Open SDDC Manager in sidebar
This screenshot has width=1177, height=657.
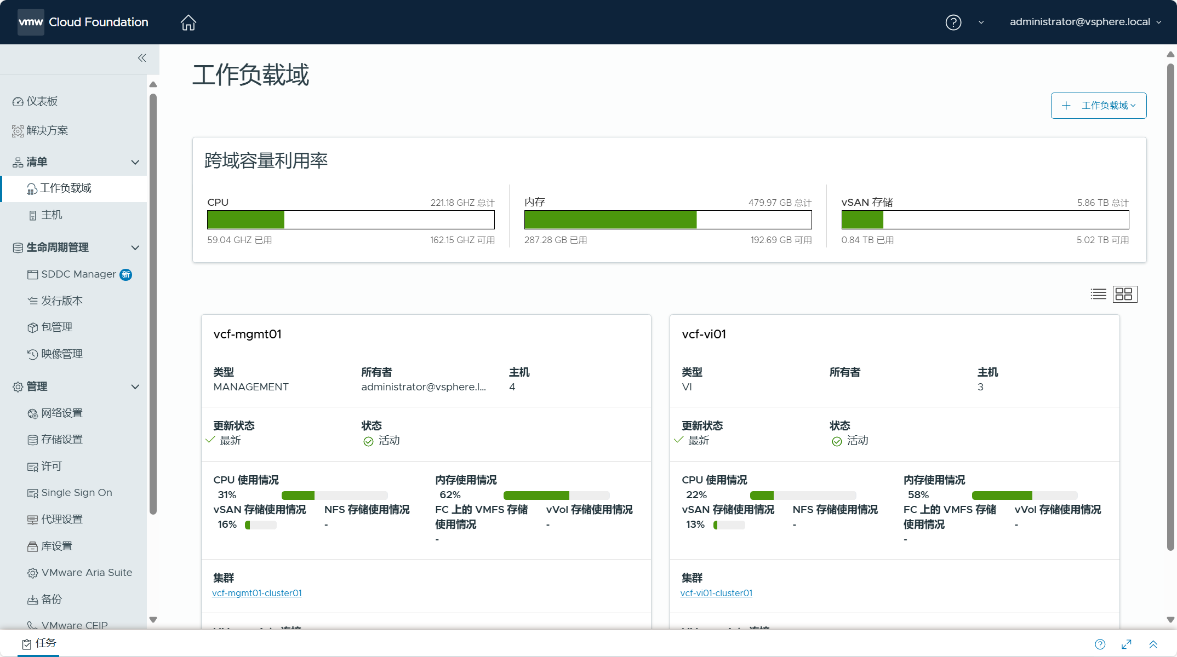coord(78,274)
